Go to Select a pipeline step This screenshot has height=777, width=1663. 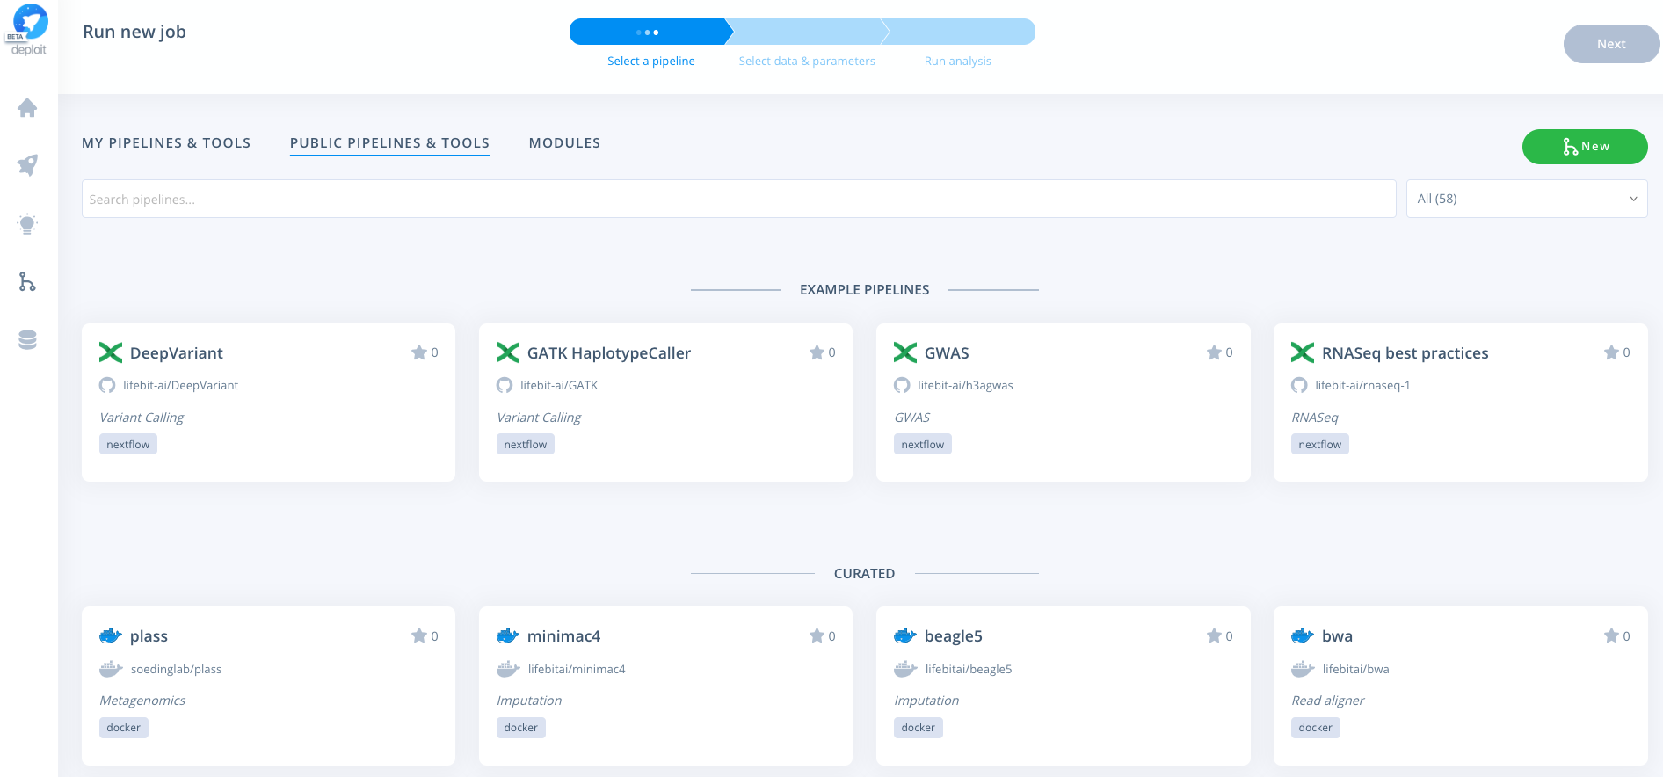click(x=650, y=61)
